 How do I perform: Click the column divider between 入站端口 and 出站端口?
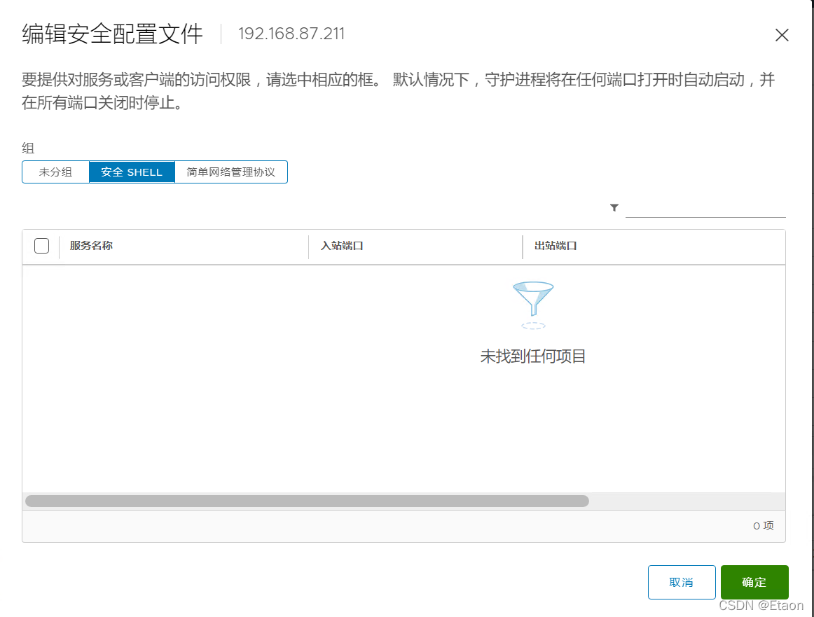point(523,246)
